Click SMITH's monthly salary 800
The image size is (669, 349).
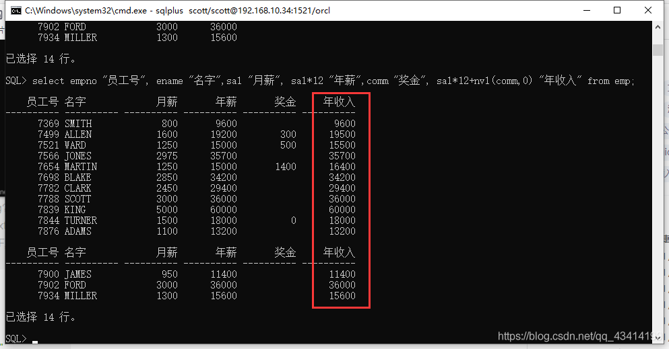click(169, 124)
